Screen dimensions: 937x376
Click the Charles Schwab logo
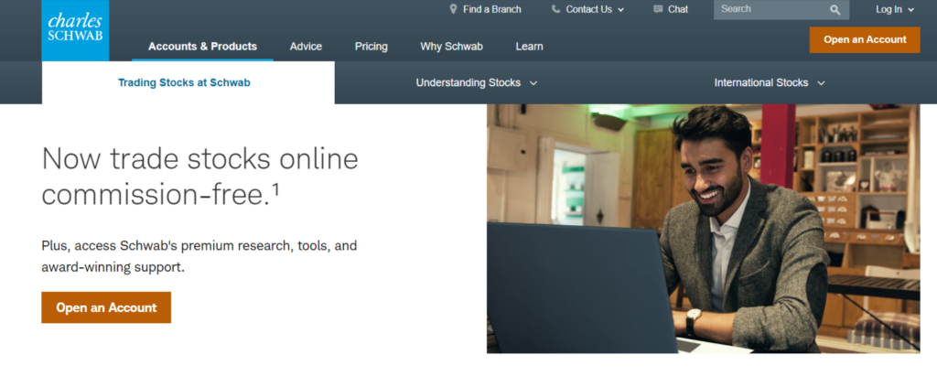(75, 30)
